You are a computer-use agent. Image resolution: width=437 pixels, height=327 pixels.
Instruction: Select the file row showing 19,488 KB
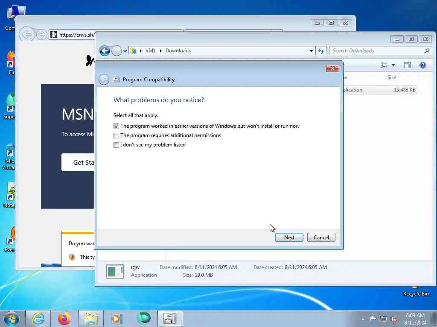pos(380,90)
